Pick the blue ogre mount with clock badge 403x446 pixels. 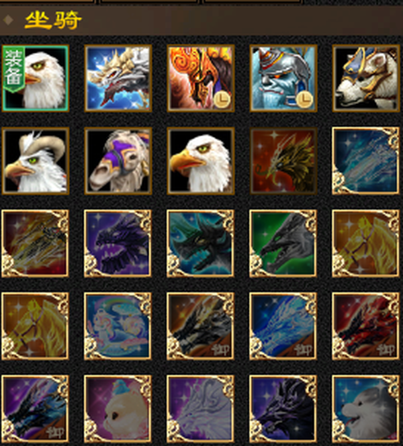click(x=283, y=78)
